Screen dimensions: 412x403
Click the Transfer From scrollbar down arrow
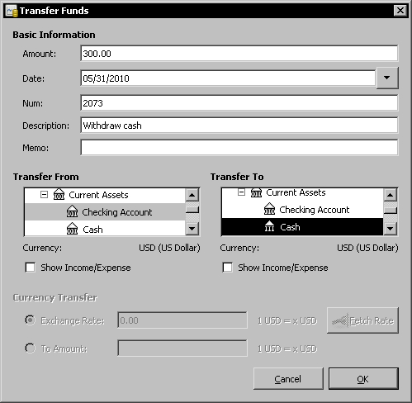192,228
